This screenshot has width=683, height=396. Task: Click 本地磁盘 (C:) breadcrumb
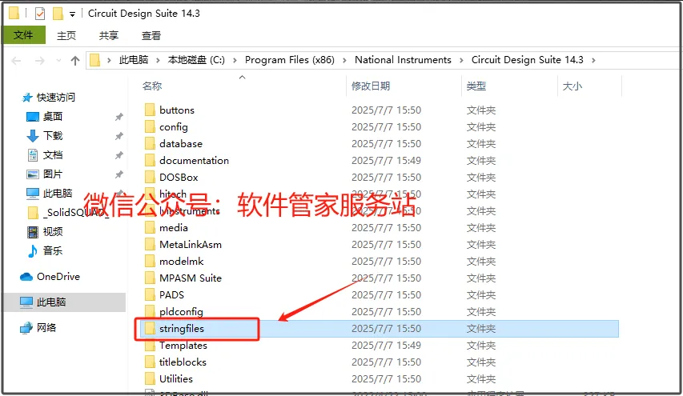(196, 60)
